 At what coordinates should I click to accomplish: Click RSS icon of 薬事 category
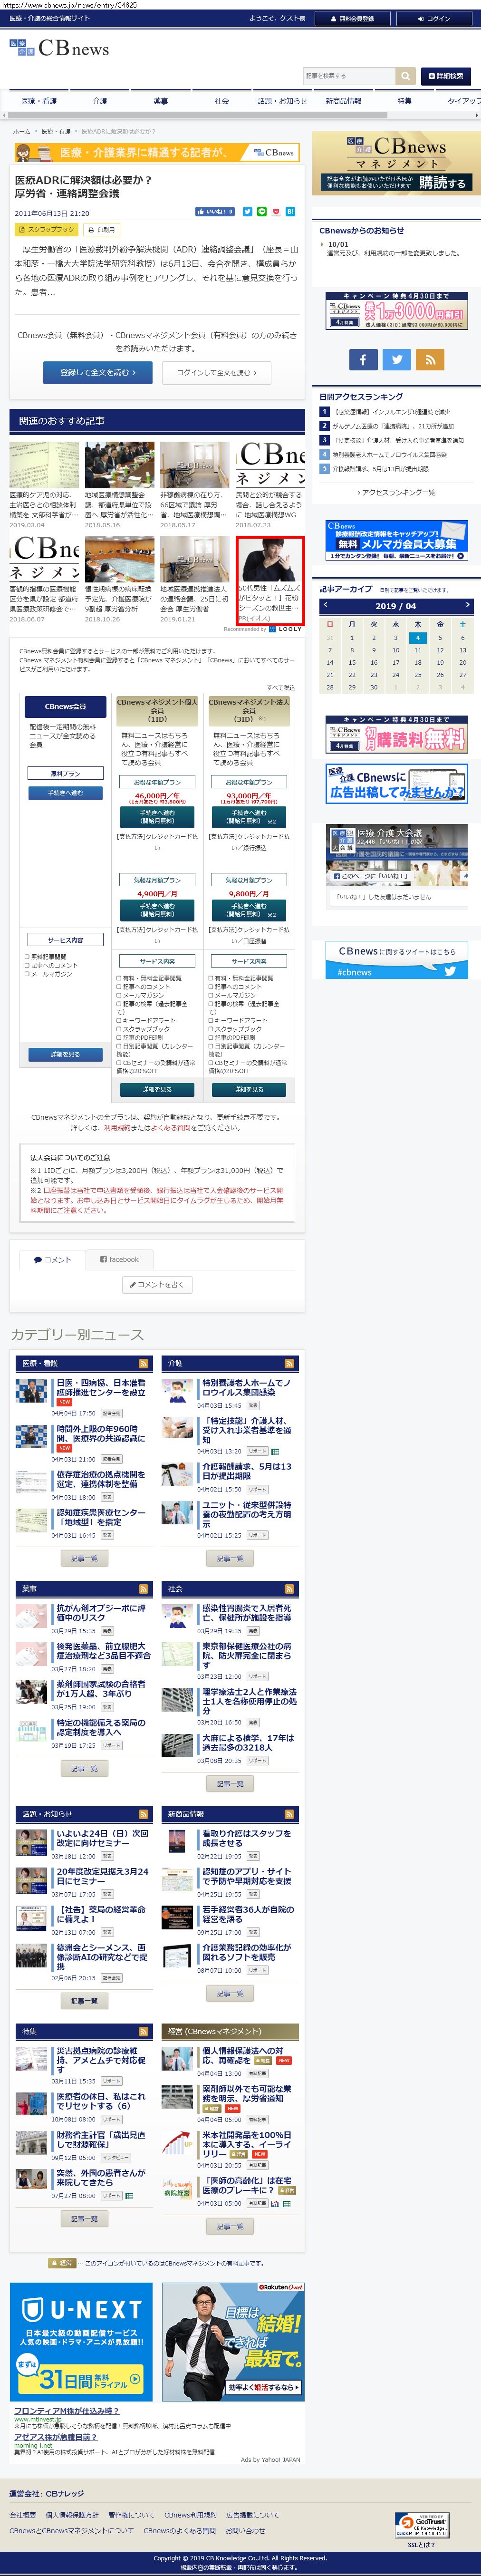coord(143,1588)
